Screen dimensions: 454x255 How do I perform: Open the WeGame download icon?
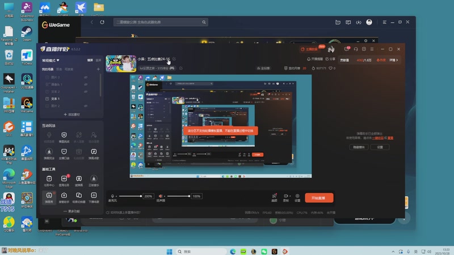point(359,22)
